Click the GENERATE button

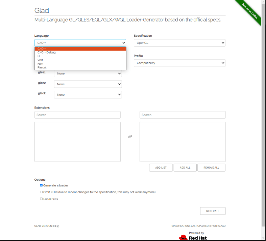(213, 211)
